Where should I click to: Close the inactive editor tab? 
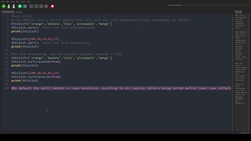pyautogui.click(x=21, y=12)
